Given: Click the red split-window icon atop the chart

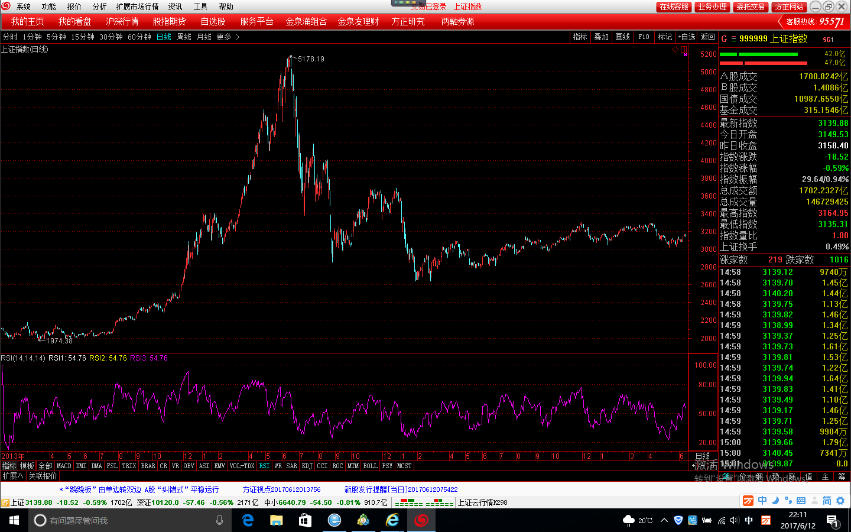Looking at the screenshot, I should 684,50.
